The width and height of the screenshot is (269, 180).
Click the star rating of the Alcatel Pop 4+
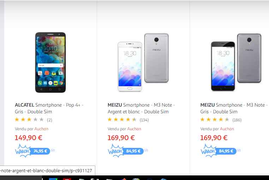tap(29, 120)
